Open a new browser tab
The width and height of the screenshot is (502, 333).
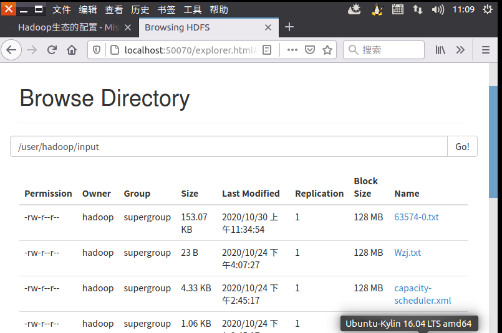pos(289,27)
